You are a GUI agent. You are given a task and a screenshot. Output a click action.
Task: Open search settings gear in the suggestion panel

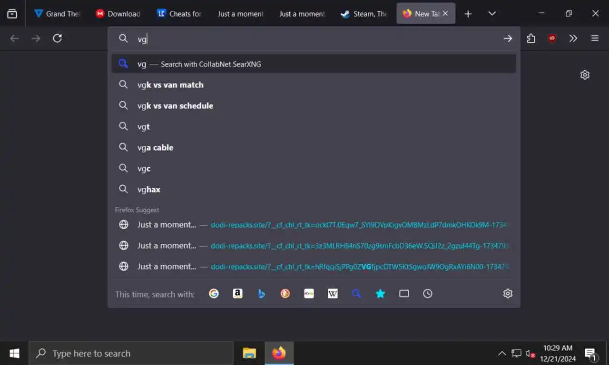click(x=508, y=294)
